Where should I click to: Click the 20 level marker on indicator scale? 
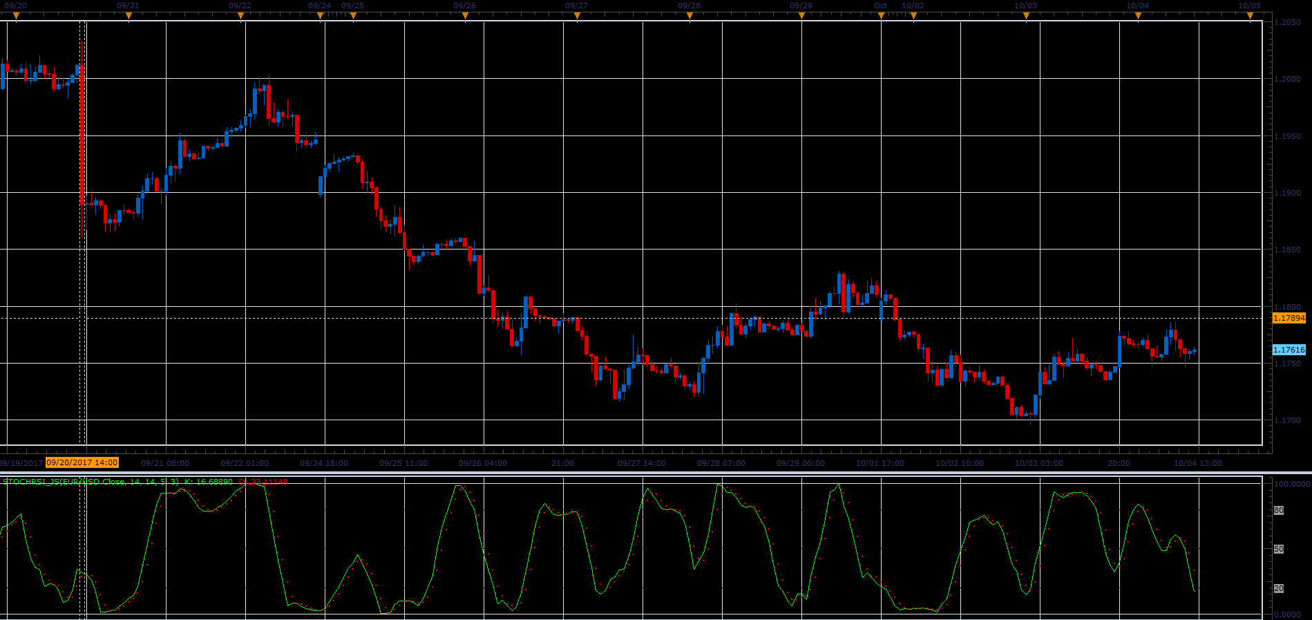1279,588
